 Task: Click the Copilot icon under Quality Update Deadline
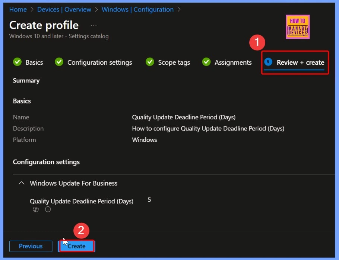point(36,209)
